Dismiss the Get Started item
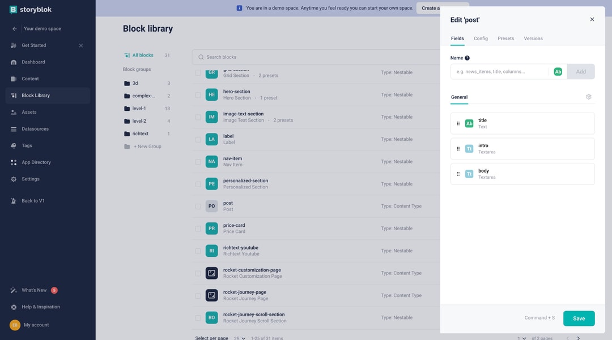 tap(81, 46)
